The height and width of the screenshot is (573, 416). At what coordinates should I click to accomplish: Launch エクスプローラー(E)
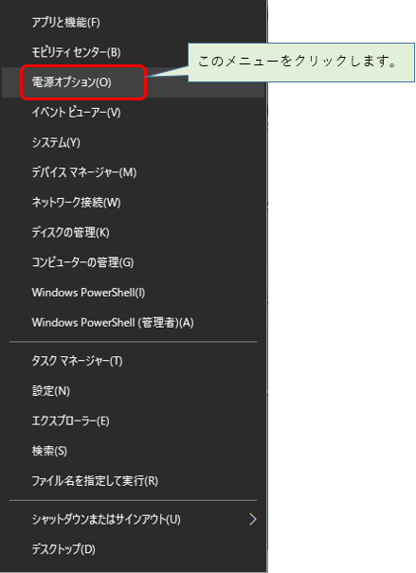click(x=133, y=421)
